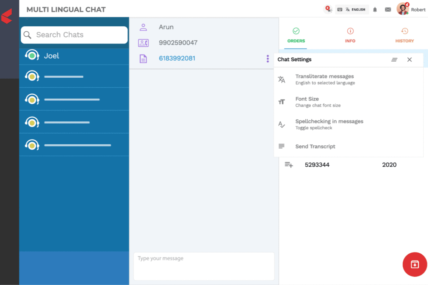Click the Send Transcript lines icon
The width and height of the screenshot is (428, 285).
click(281, 146)
